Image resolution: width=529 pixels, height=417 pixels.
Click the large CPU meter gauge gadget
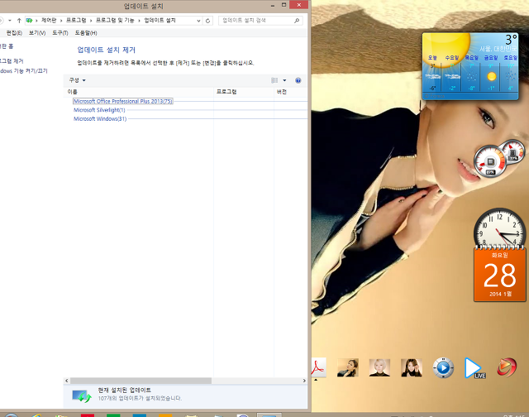(490, 161)
